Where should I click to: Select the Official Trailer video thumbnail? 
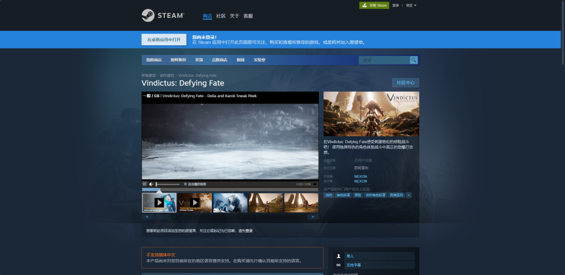click(195, 203)
